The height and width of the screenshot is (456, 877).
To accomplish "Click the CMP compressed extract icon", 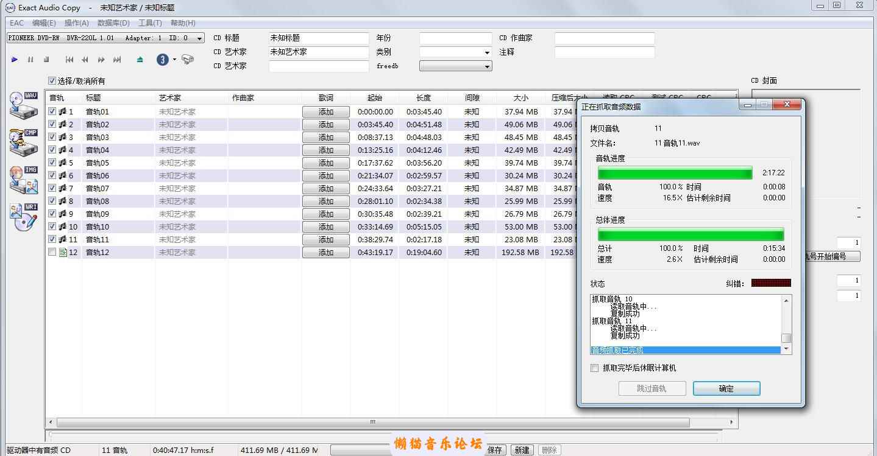I will click(x=24, y=142).
